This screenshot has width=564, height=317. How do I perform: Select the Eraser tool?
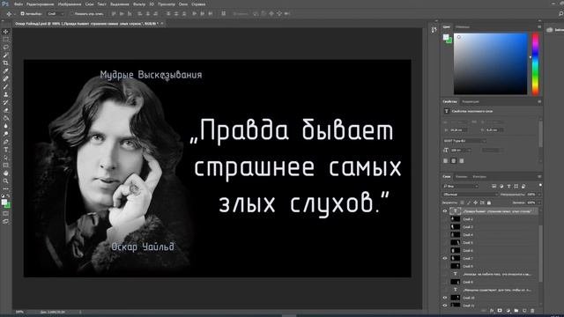pos(6,110)
